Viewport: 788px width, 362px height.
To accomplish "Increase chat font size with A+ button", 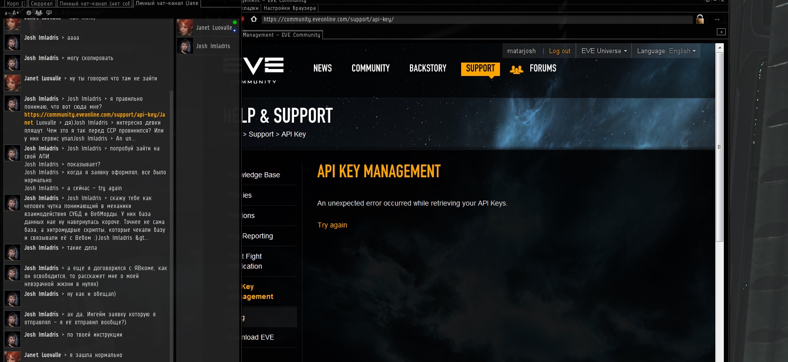I will tap(16, 13).
